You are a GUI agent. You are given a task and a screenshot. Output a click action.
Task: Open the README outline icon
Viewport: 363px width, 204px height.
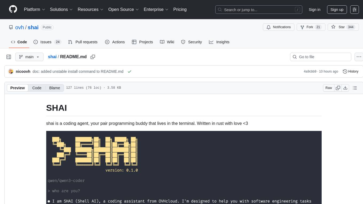[x=355, y=88]
